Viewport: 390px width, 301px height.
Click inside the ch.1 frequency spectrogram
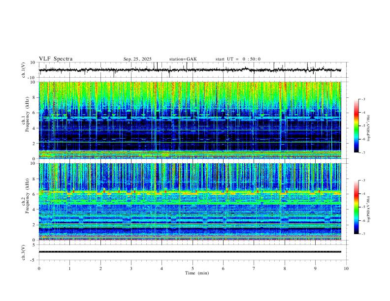190,120
